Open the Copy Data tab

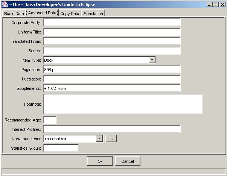click(70, 14)
